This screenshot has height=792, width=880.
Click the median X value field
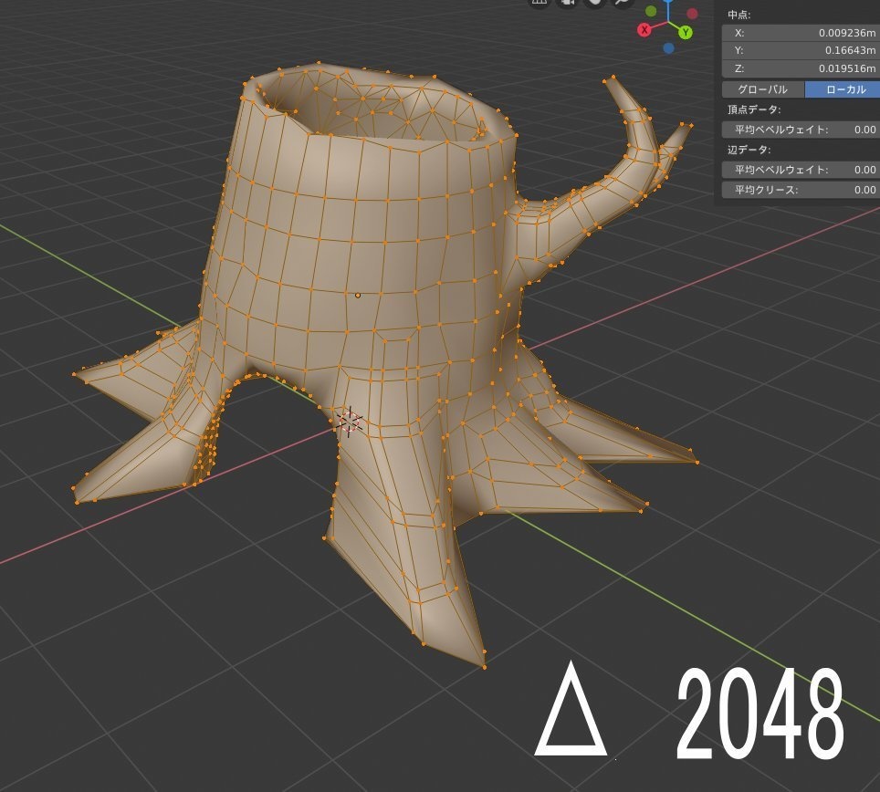click(x=801, y=33)
